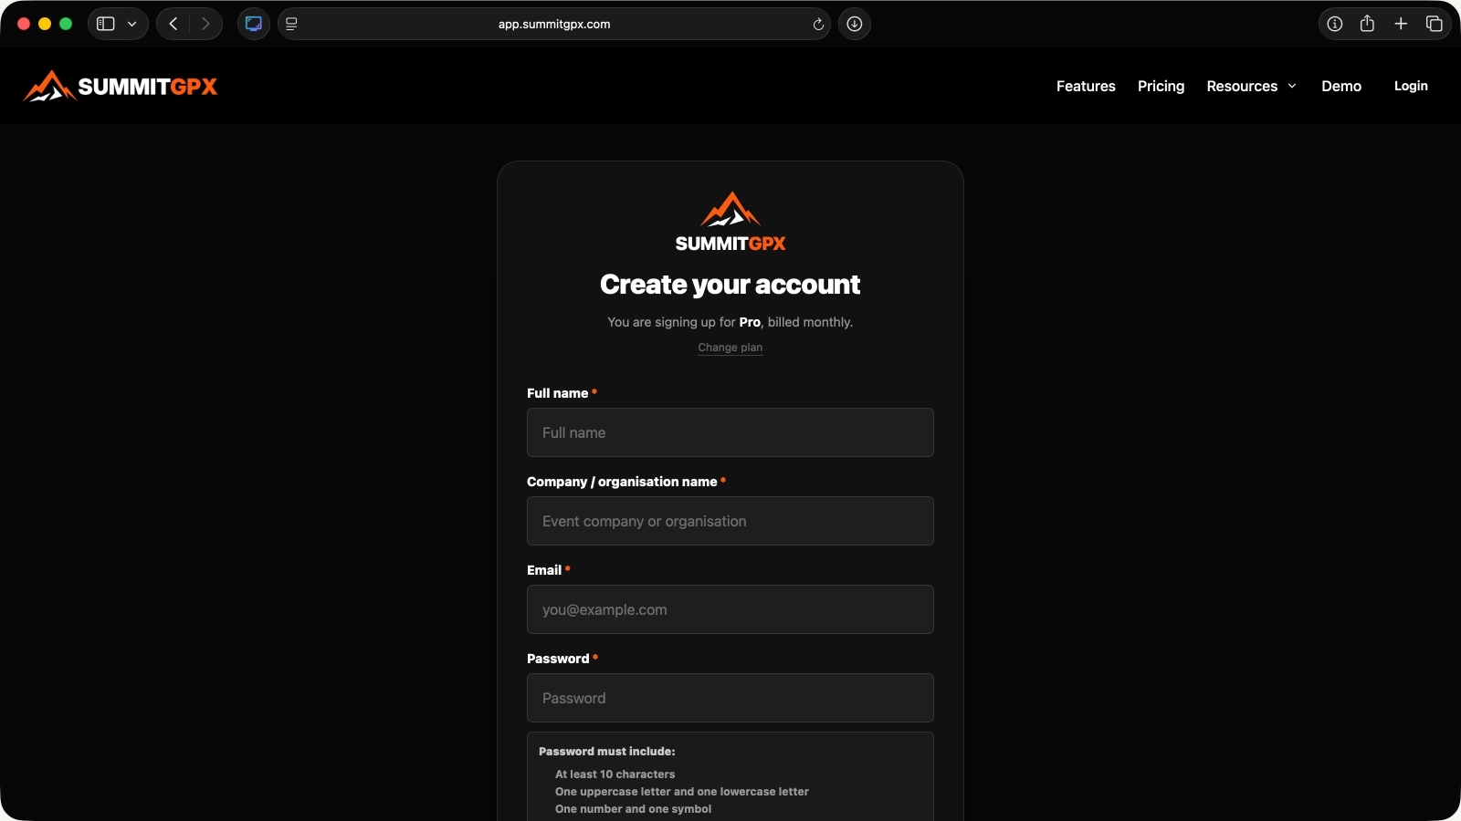Click the 'Create your account' heading
The image size is (1461, 821).
coord(730,285)
